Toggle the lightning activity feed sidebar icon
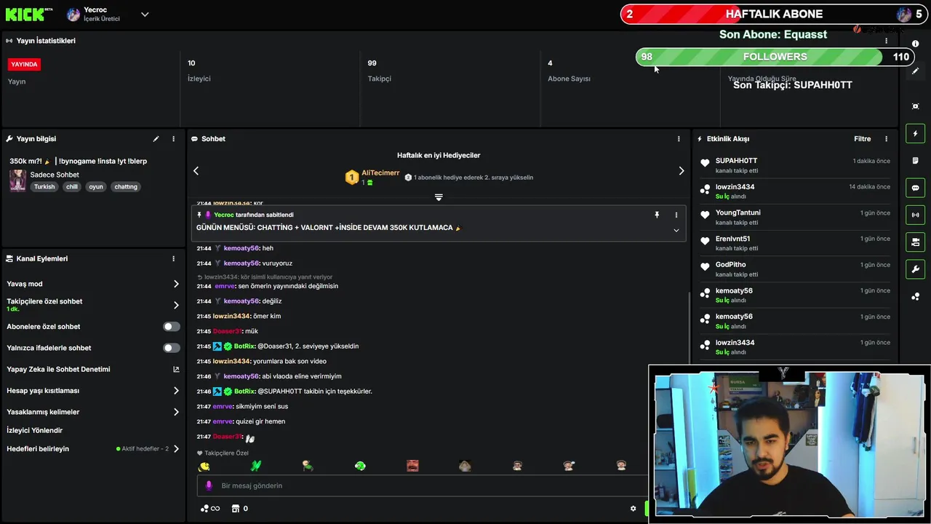This screenshot has height=524, width=931. (915, 133)
